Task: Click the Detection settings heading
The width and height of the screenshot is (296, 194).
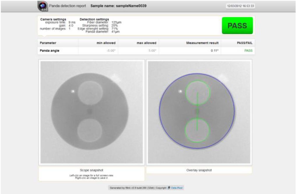Action: coord(94,19)
